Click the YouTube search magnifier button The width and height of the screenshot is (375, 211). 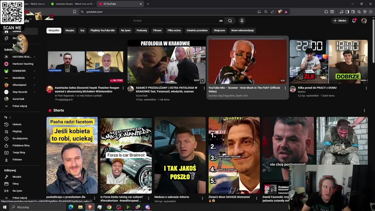[x=230, y=21]
